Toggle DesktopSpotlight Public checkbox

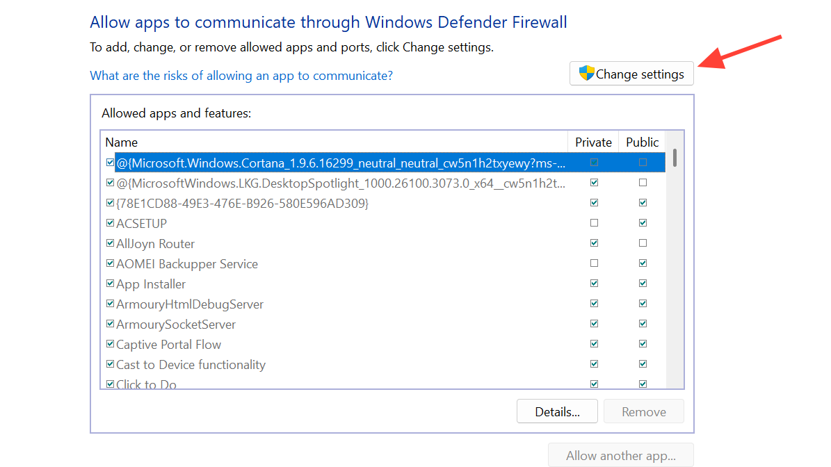643,183
